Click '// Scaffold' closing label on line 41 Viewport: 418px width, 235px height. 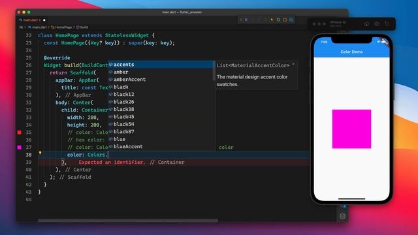tap(76, 177)
